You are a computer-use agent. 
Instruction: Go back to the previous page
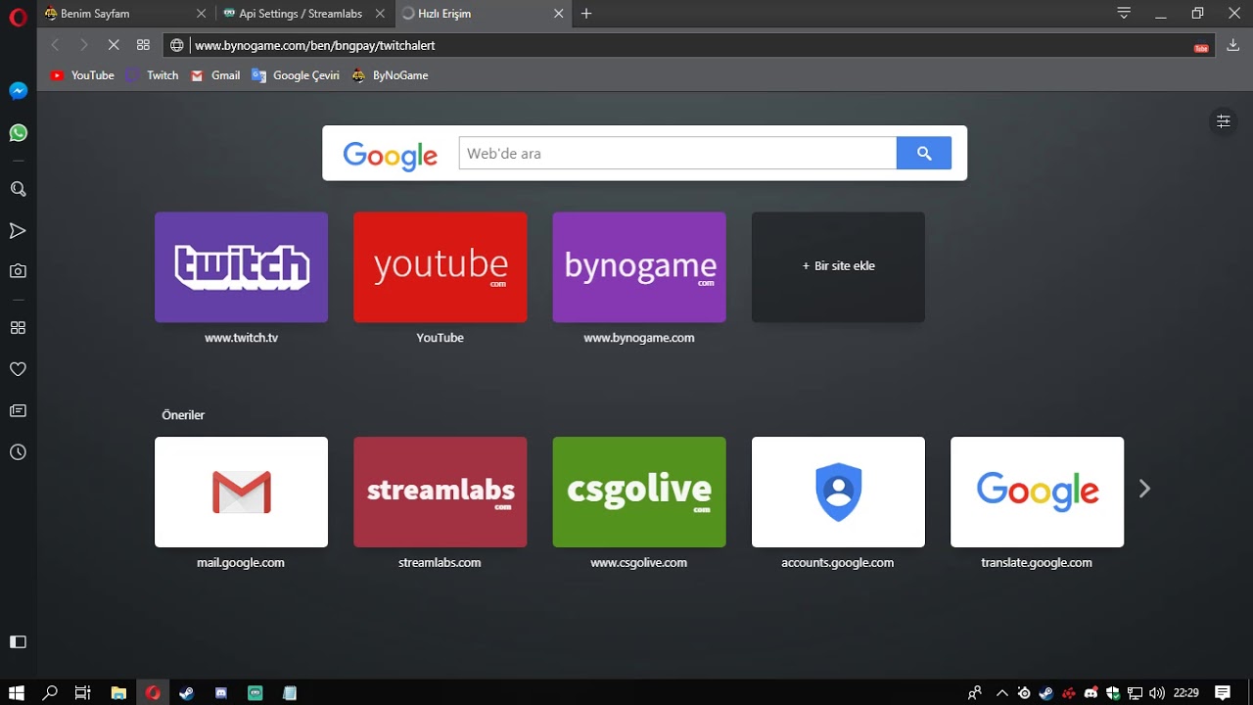pyautogui.click(x=55, y=45)
